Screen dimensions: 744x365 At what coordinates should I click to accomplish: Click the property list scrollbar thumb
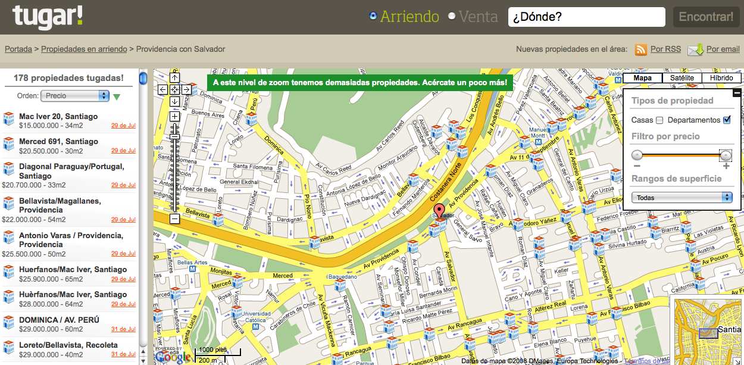point(143,79)
